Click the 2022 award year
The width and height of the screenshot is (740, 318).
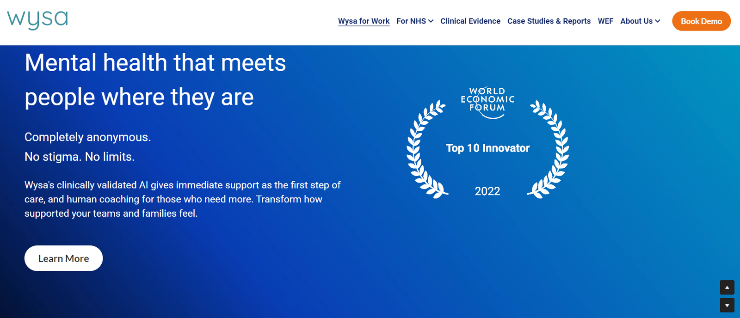coord(487,191)
